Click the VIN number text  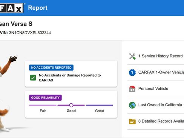30,33
